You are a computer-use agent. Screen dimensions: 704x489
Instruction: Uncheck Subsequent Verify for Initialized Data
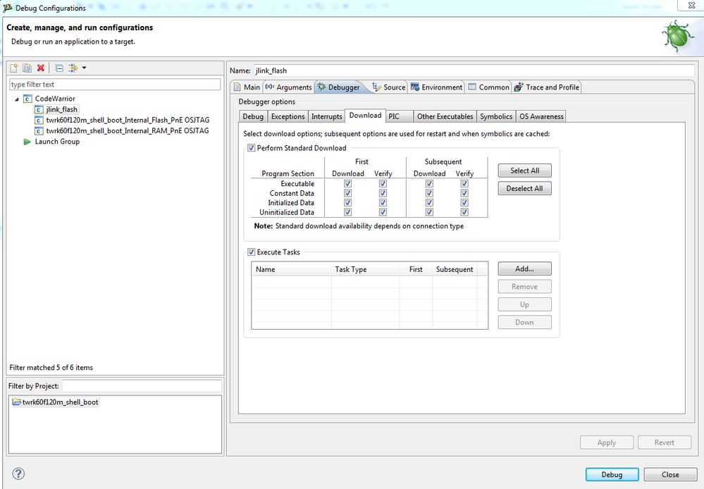[x=464, y=202]
